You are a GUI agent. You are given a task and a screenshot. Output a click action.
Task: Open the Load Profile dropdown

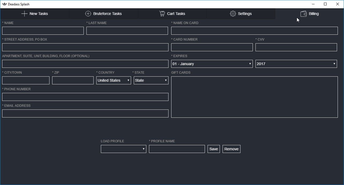click(x=124, y=149)
